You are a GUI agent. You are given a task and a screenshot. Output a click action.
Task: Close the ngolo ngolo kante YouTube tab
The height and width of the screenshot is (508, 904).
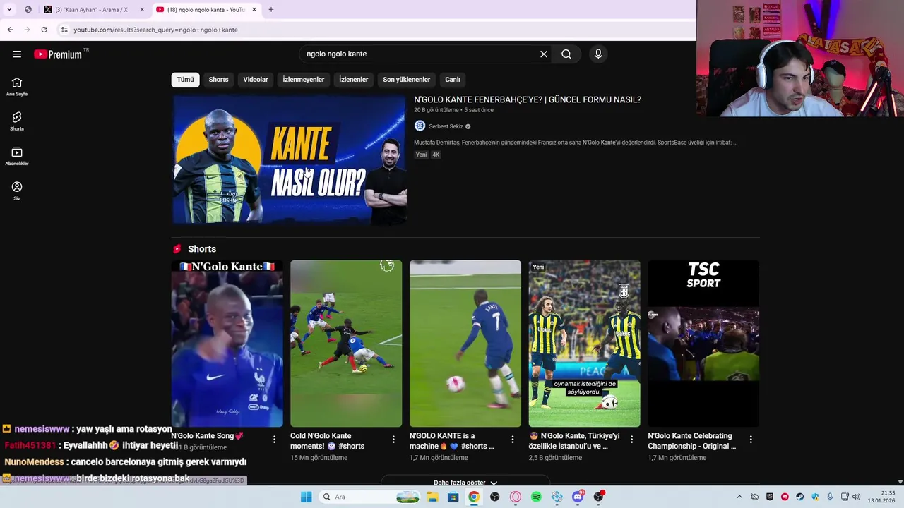pos(254,10)
